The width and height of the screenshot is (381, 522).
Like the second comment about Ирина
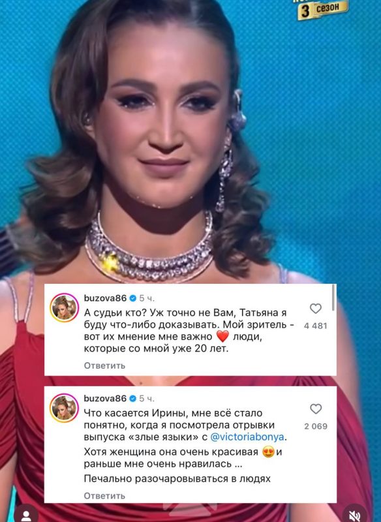316,409
